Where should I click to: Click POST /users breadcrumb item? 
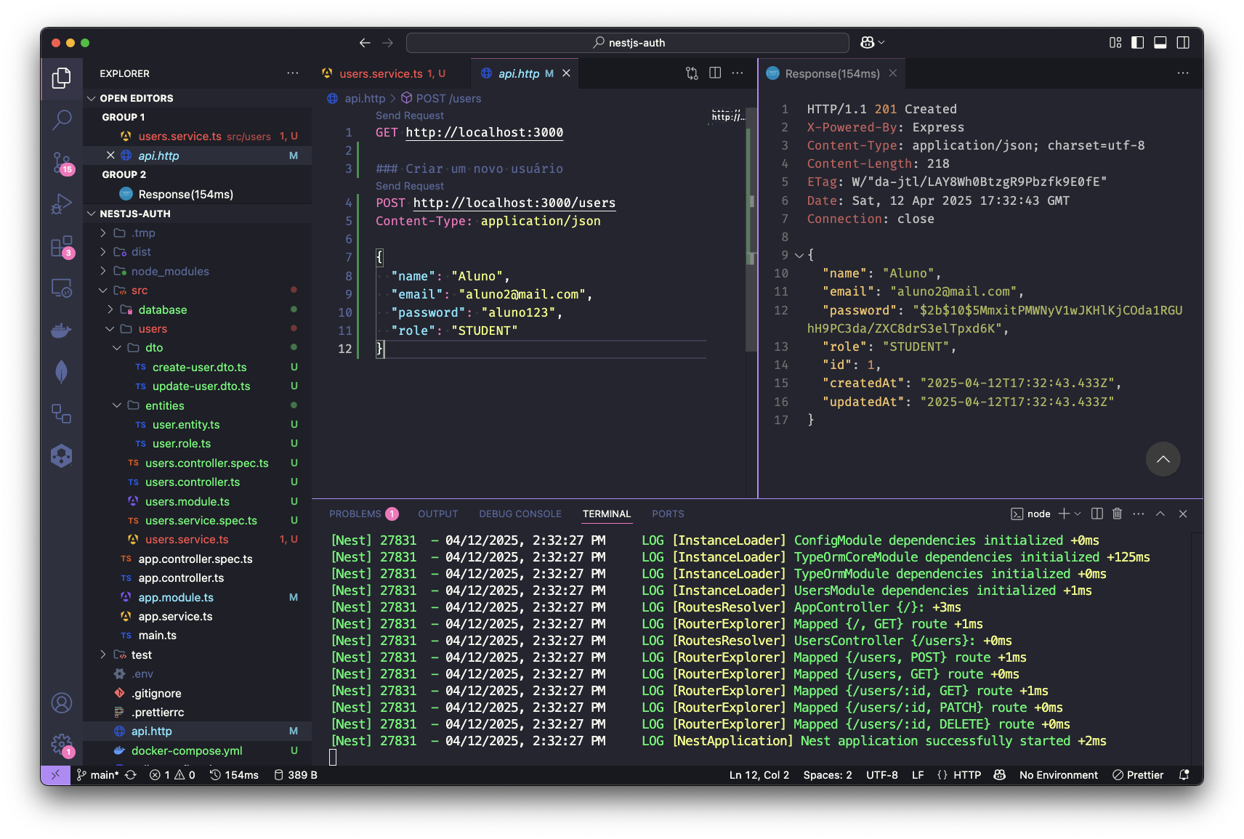coord(441,98)
